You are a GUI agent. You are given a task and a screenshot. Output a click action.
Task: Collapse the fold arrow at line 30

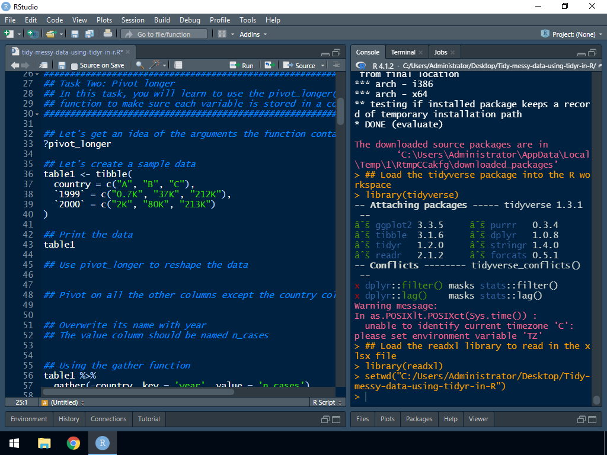click(x=37, y=113)
